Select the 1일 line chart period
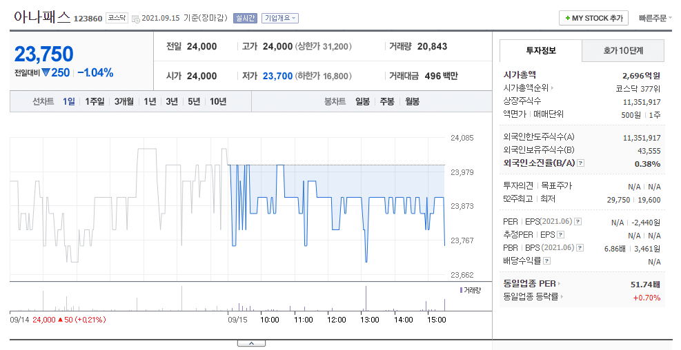This screenshot has height=350, width=681. (68, 101)
